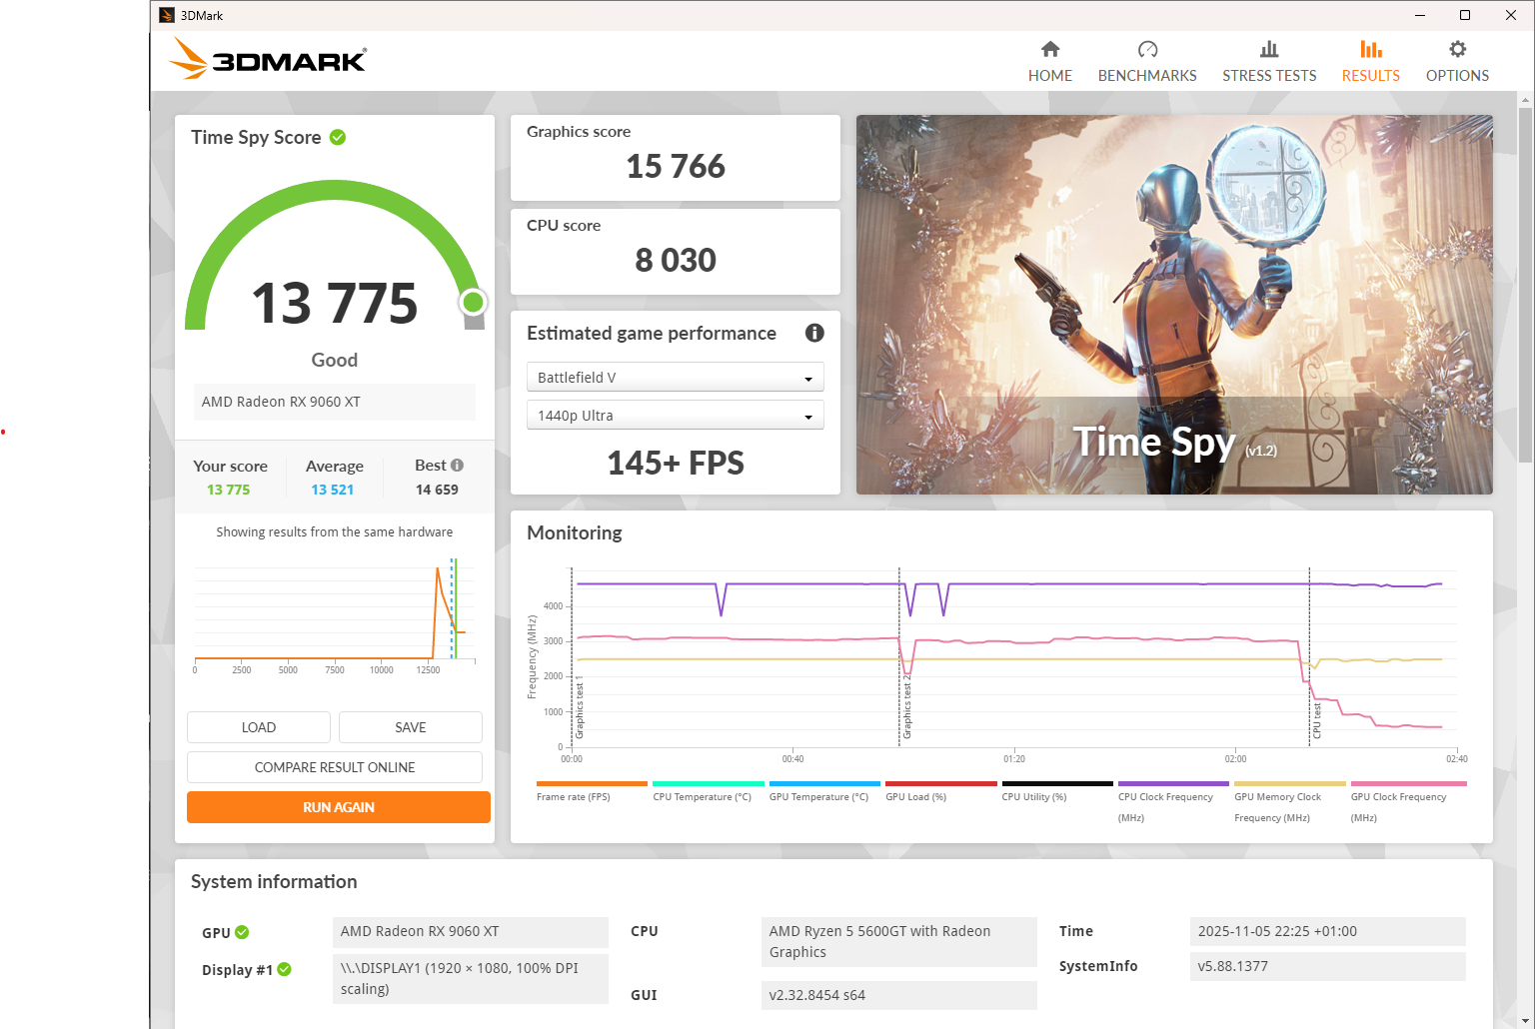Click the Options gear icon
Image resolution: width=1535 pixels, height=1029 pixels.
coord(1458,49)
